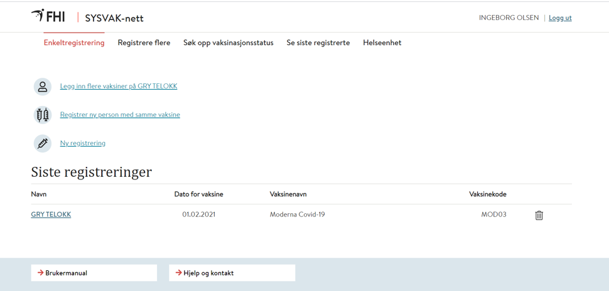
Task: Open the GRY TELOKK name link in table
Action: 51,214
